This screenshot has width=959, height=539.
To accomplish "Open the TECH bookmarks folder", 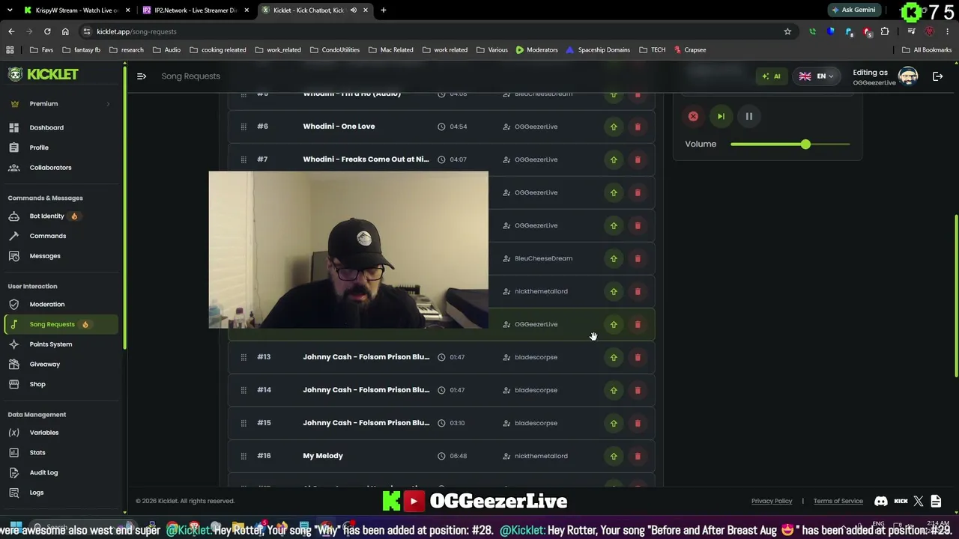I will pyautogui.click(x=653, y=50).
